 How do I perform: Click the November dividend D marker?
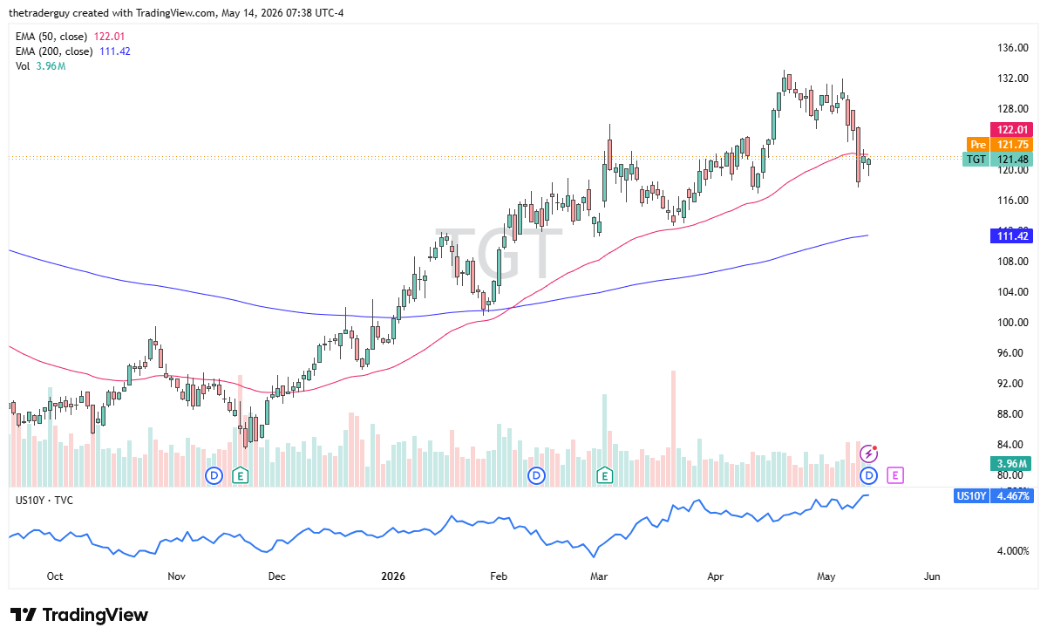[214, 475]
